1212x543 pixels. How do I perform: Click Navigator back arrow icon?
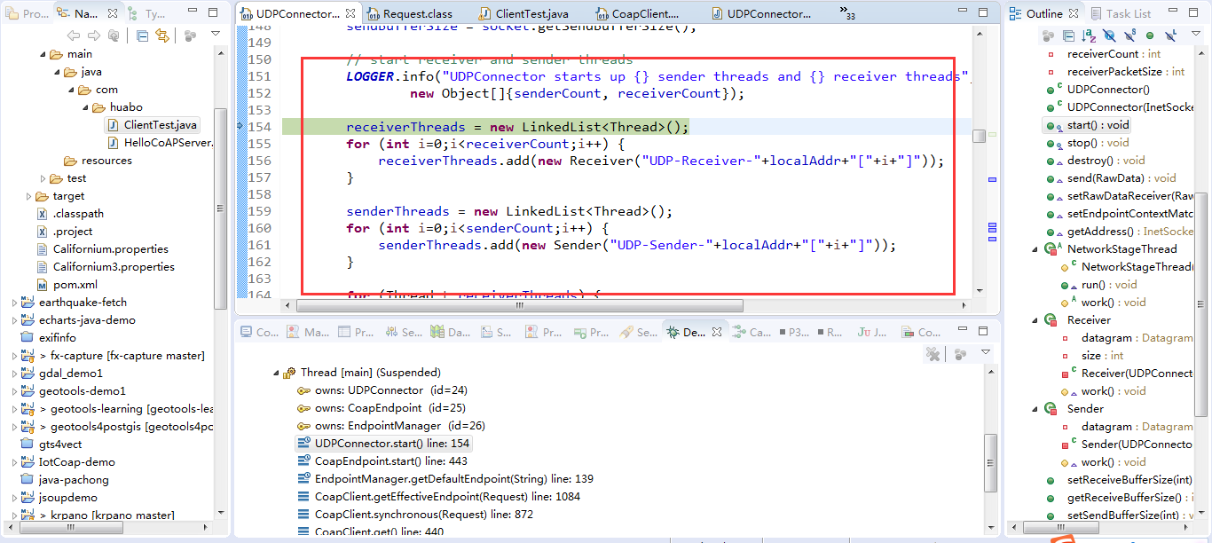[74, 35]
